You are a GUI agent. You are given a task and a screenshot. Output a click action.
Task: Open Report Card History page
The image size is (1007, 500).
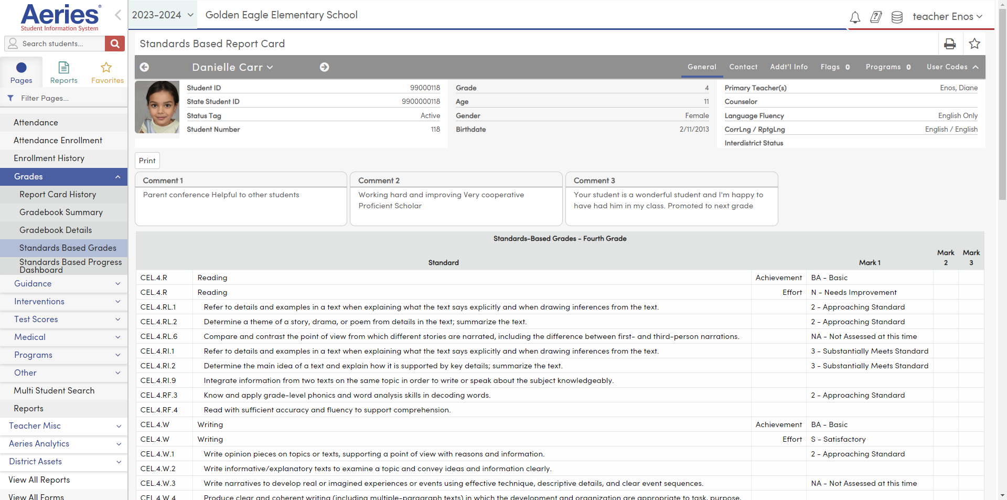click(58, 195)
